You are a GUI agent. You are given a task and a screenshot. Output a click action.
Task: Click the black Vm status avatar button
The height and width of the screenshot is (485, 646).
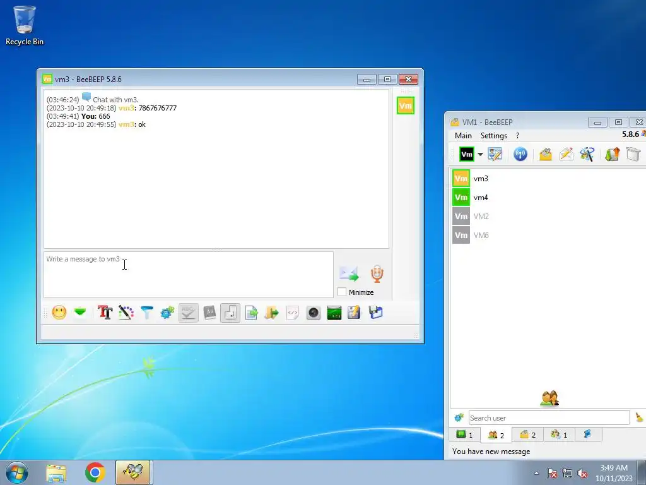click(467, 155)
